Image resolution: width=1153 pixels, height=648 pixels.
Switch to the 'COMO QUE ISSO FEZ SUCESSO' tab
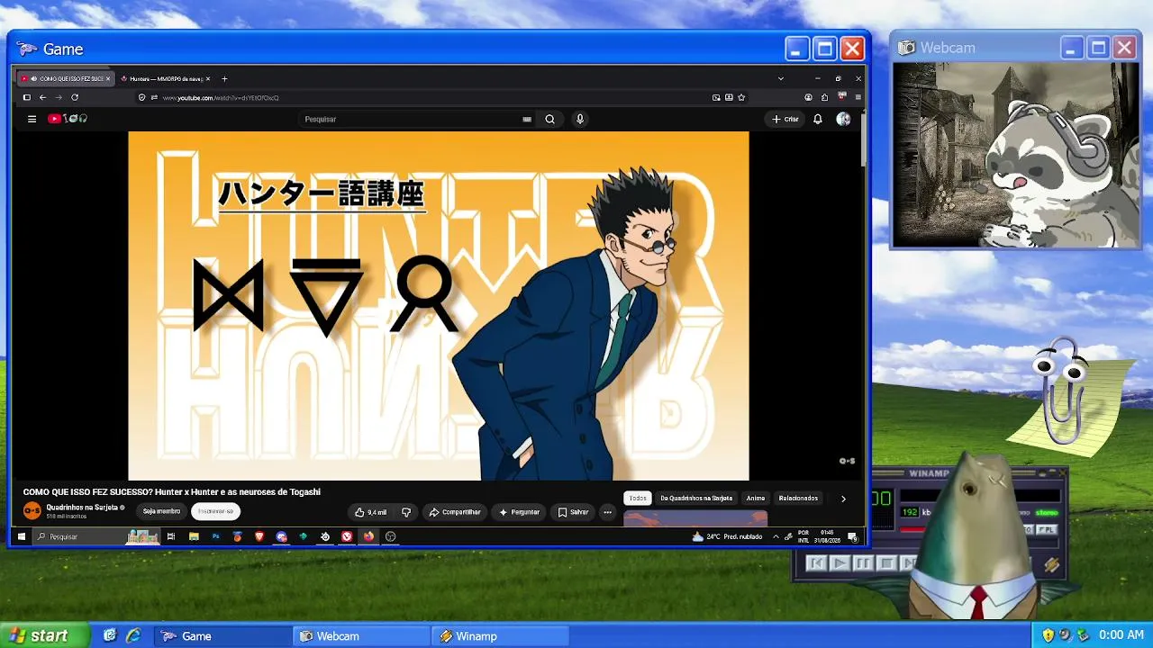coord(65,78)
